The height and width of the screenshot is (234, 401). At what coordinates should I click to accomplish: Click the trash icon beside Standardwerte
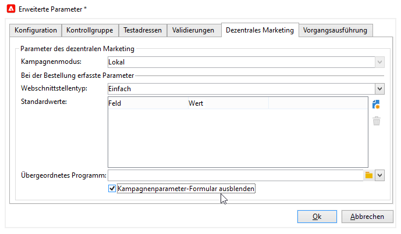pyautogui.click(x=377, y=121)
